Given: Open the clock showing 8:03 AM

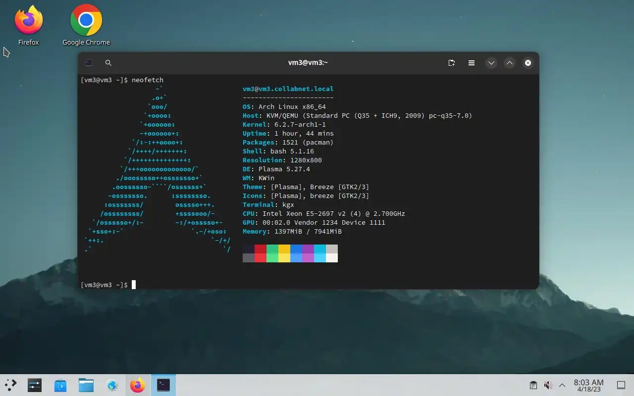Looking at the screenshot, I should pos(588,385).
